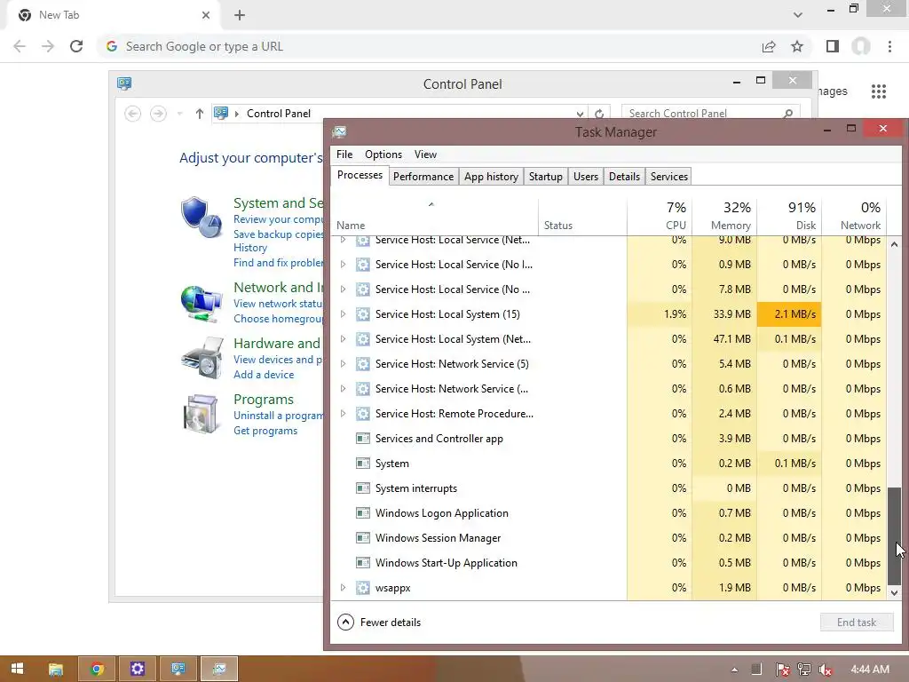Click the Action Center flag icon in tray
Screen dimensions: 909x682
coord(782,670)
